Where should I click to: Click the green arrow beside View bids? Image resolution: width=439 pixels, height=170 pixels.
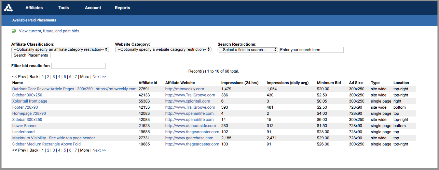14,31
